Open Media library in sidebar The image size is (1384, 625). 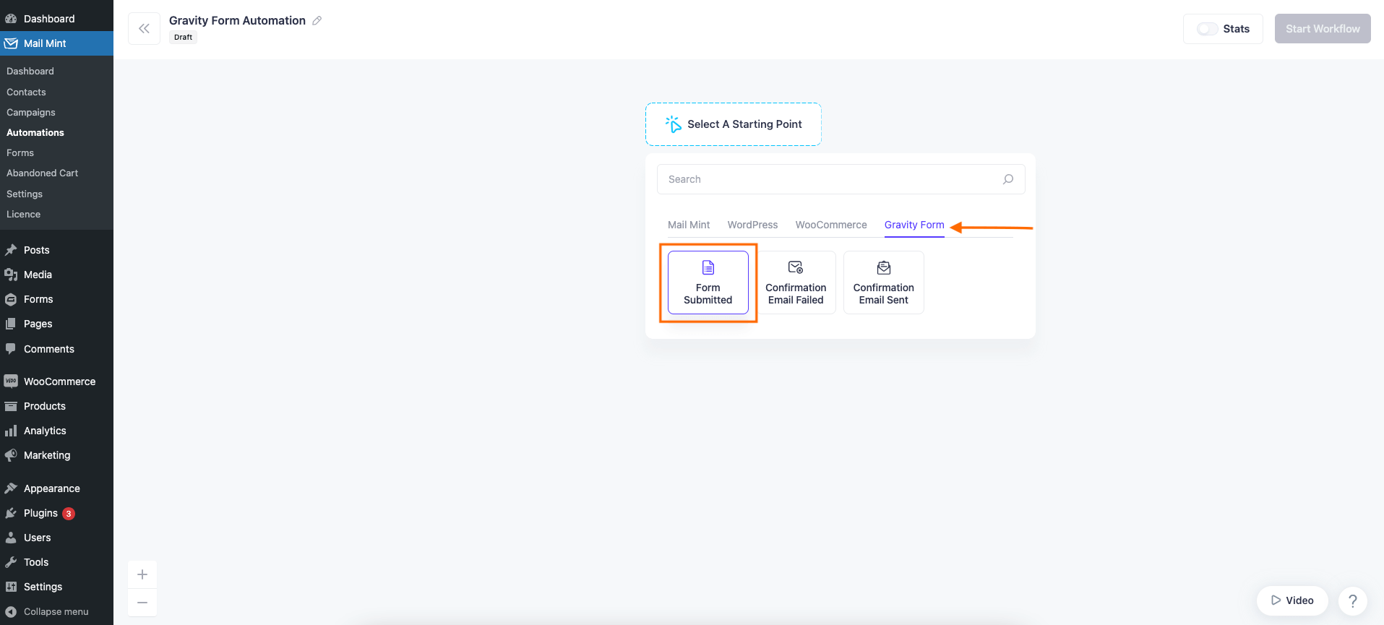tap(56, 275)
